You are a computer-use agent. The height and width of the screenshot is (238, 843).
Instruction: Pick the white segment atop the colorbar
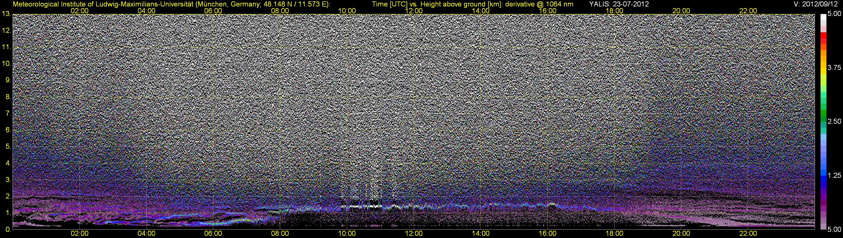[x=823, y=17]
